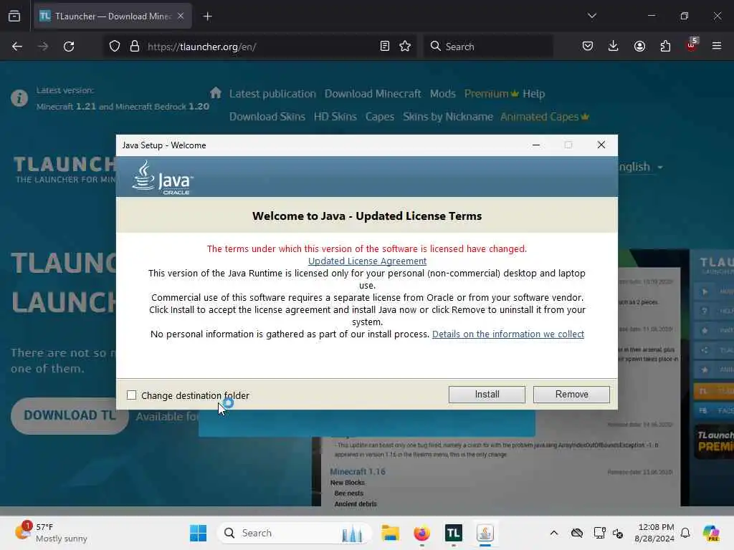Open HD Skins page
The width and height of the screenshot is (734, 550).
coord(335,117)
